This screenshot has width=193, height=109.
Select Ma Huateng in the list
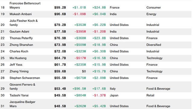pos(18,58)
